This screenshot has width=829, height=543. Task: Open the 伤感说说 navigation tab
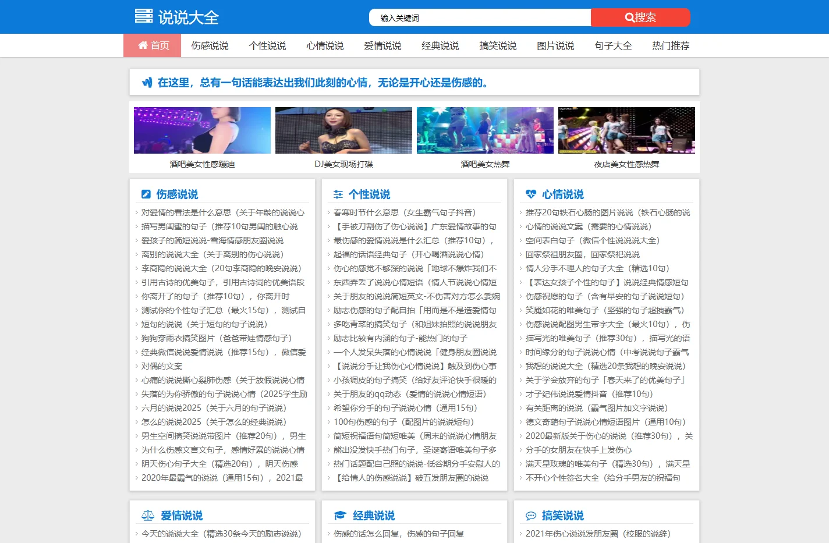click(210, 45)
